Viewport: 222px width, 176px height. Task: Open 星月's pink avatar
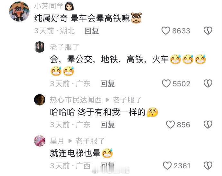pyautogui.click(x=40, y=141)
